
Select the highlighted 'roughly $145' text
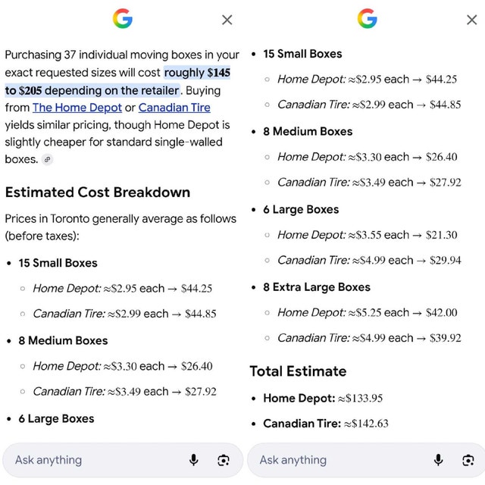coord(197,73)
